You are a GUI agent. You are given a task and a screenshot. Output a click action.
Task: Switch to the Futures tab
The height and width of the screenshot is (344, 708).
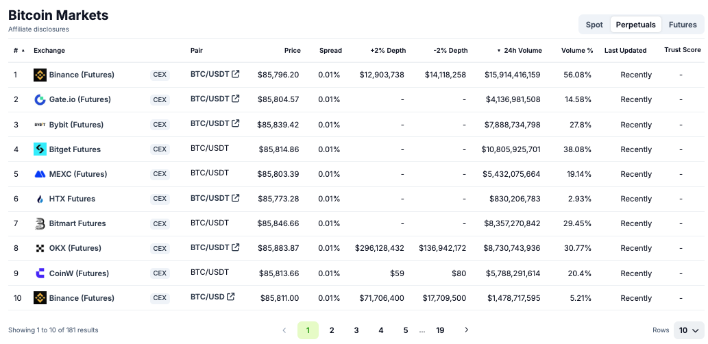(x=683, y=25)
